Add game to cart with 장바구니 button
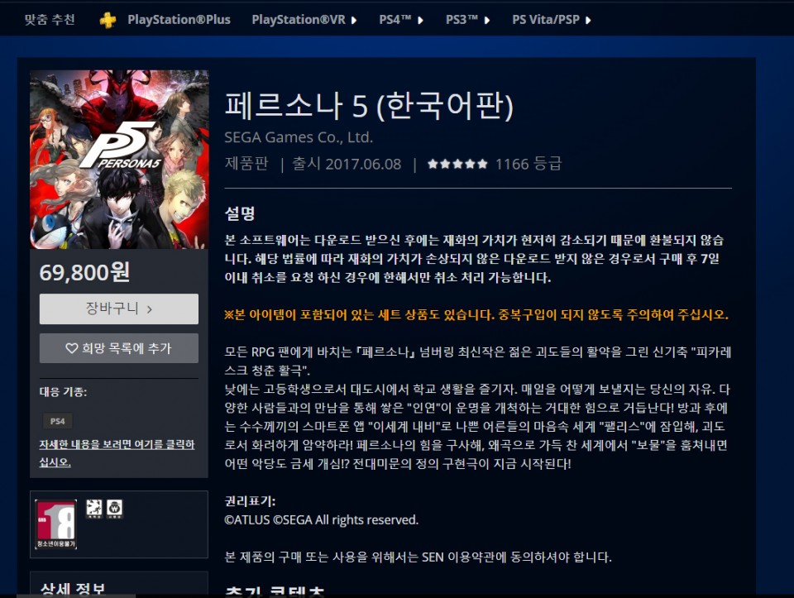The height and width of the screenshot is (598, 794). click(119, 309)
